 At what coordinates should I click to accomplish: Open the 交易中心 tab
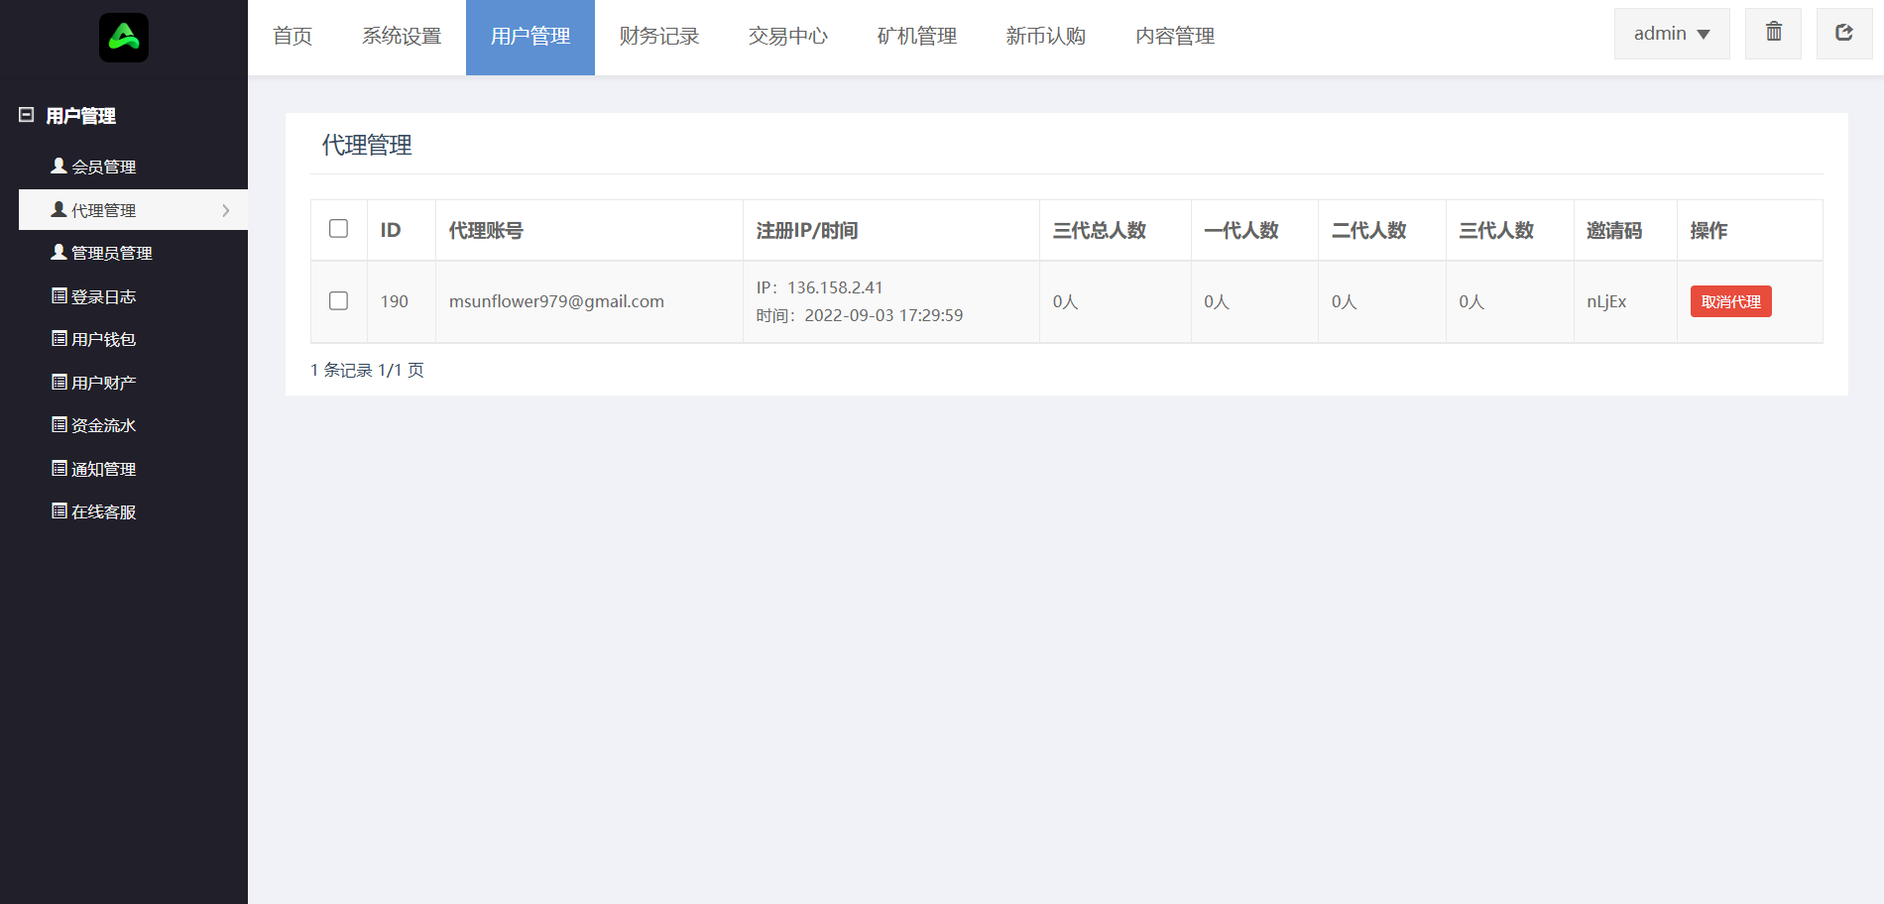pyautogui.click(x=788, y=37)
